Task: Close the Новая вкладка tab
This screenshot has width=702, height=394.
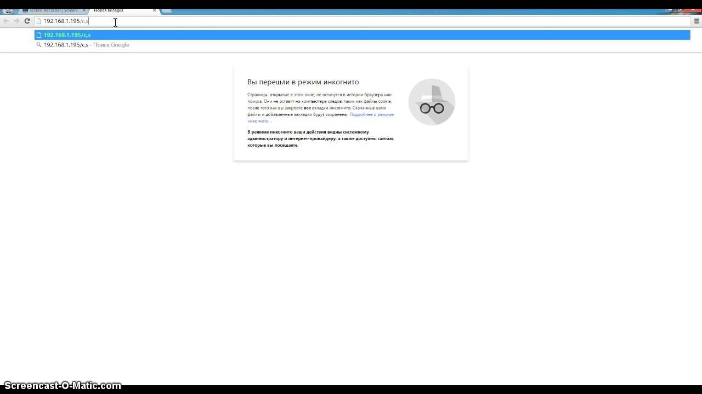Action: pos(154,10)
